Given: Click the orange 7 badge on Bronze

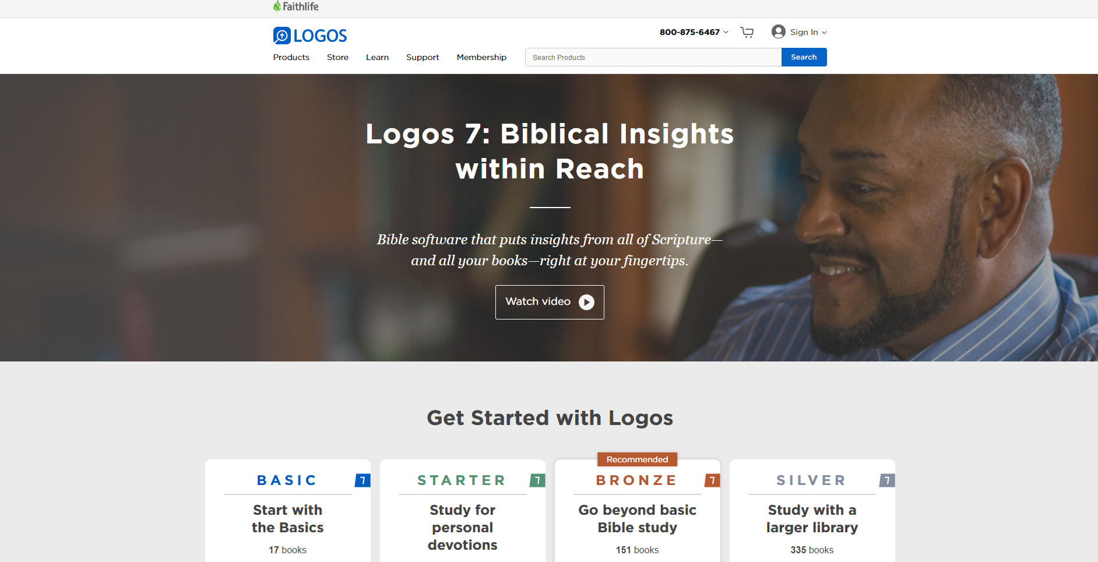Looking at the screenshot, I should [x=712, y=480].
